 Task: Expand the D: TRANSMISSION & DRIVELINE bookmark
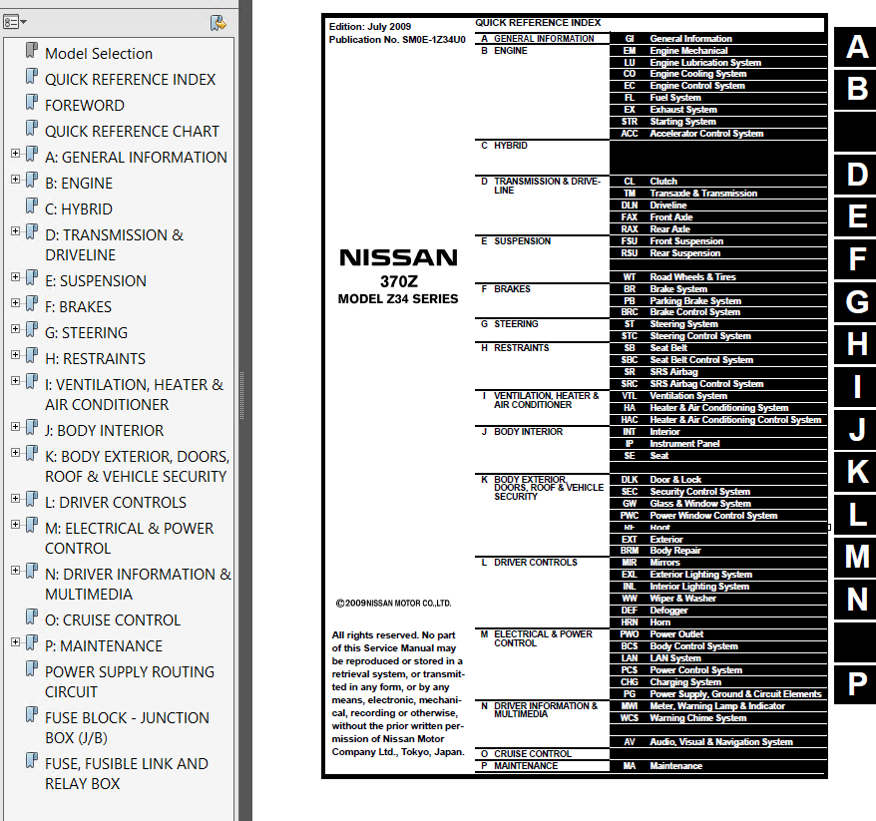(16, 231)
